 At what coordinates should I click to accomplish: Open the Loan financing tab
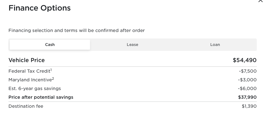pyautogui.click(x=215, y=45)
